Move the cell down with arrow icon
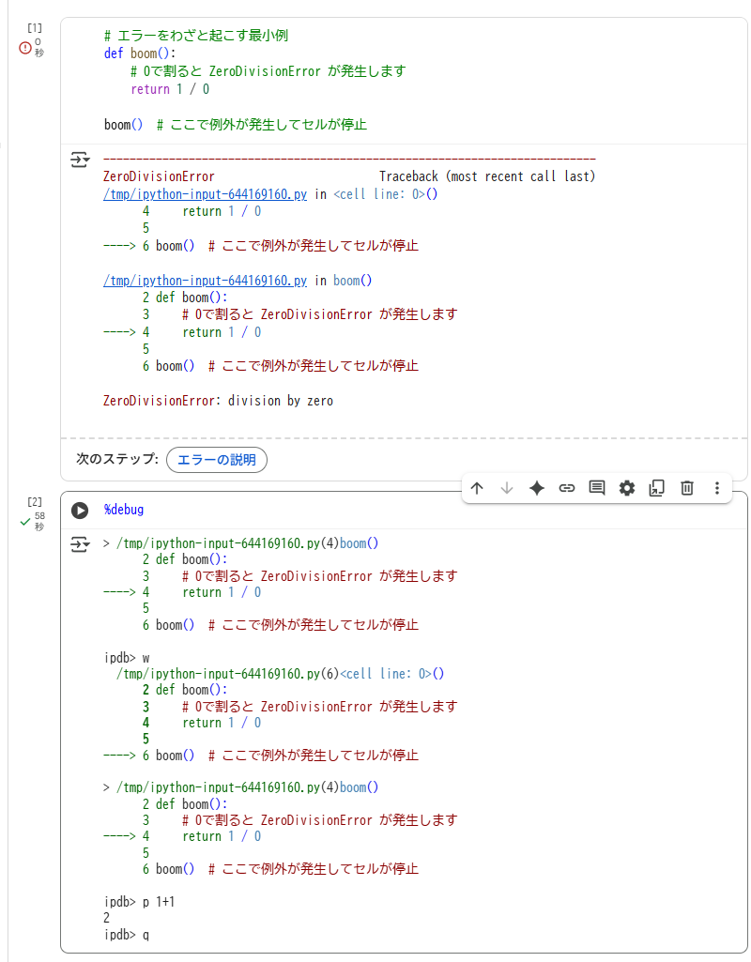The image size is (751, 962). point(507,488)
